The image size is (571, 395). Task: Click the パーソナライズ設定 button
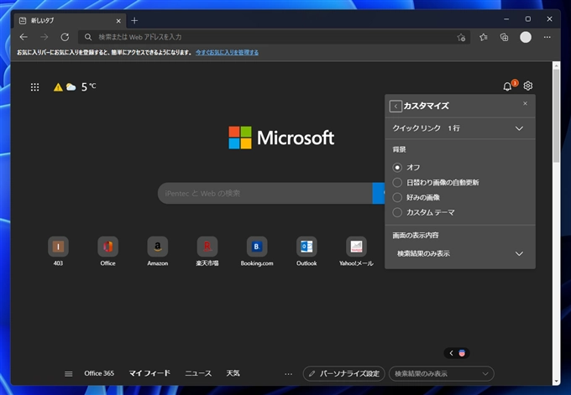click(343, 373)
